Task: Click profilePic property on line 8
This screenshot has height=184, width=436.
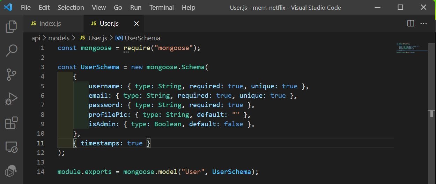Action: (108, 114)
